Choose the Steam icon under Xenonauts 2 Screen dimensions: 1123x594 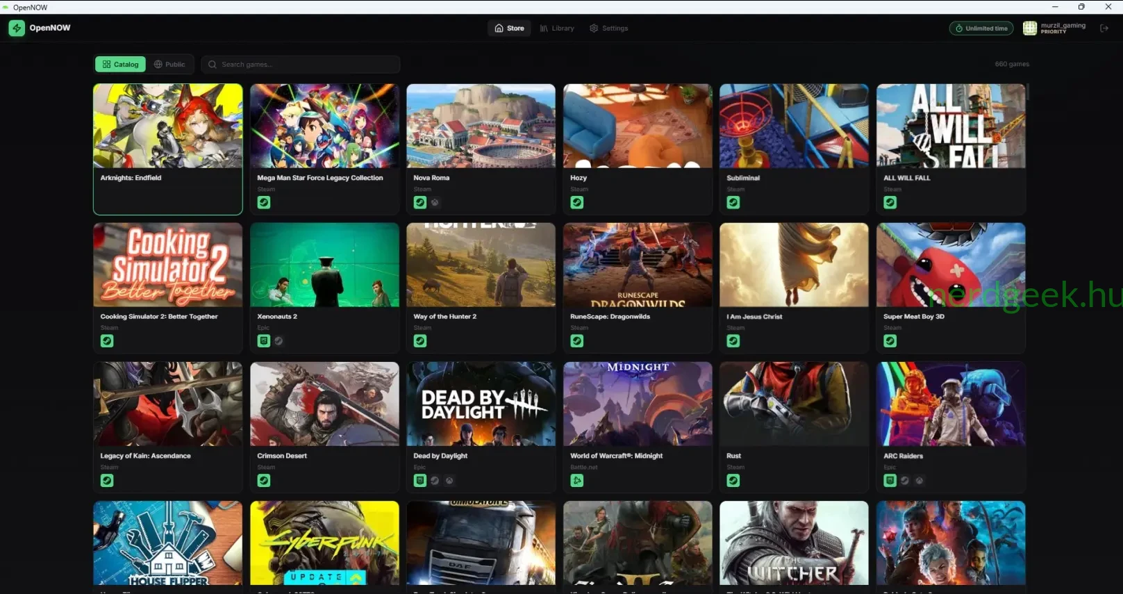pos(278,341)
